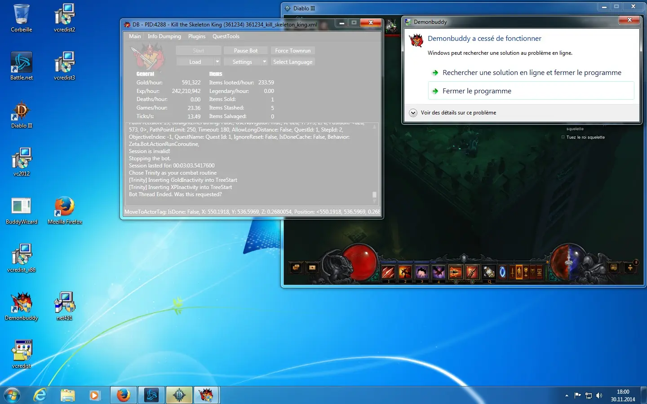Activate Diablo skill slot 2 icon
This screenshot has height=404, width=647.
tap(405, 272)
